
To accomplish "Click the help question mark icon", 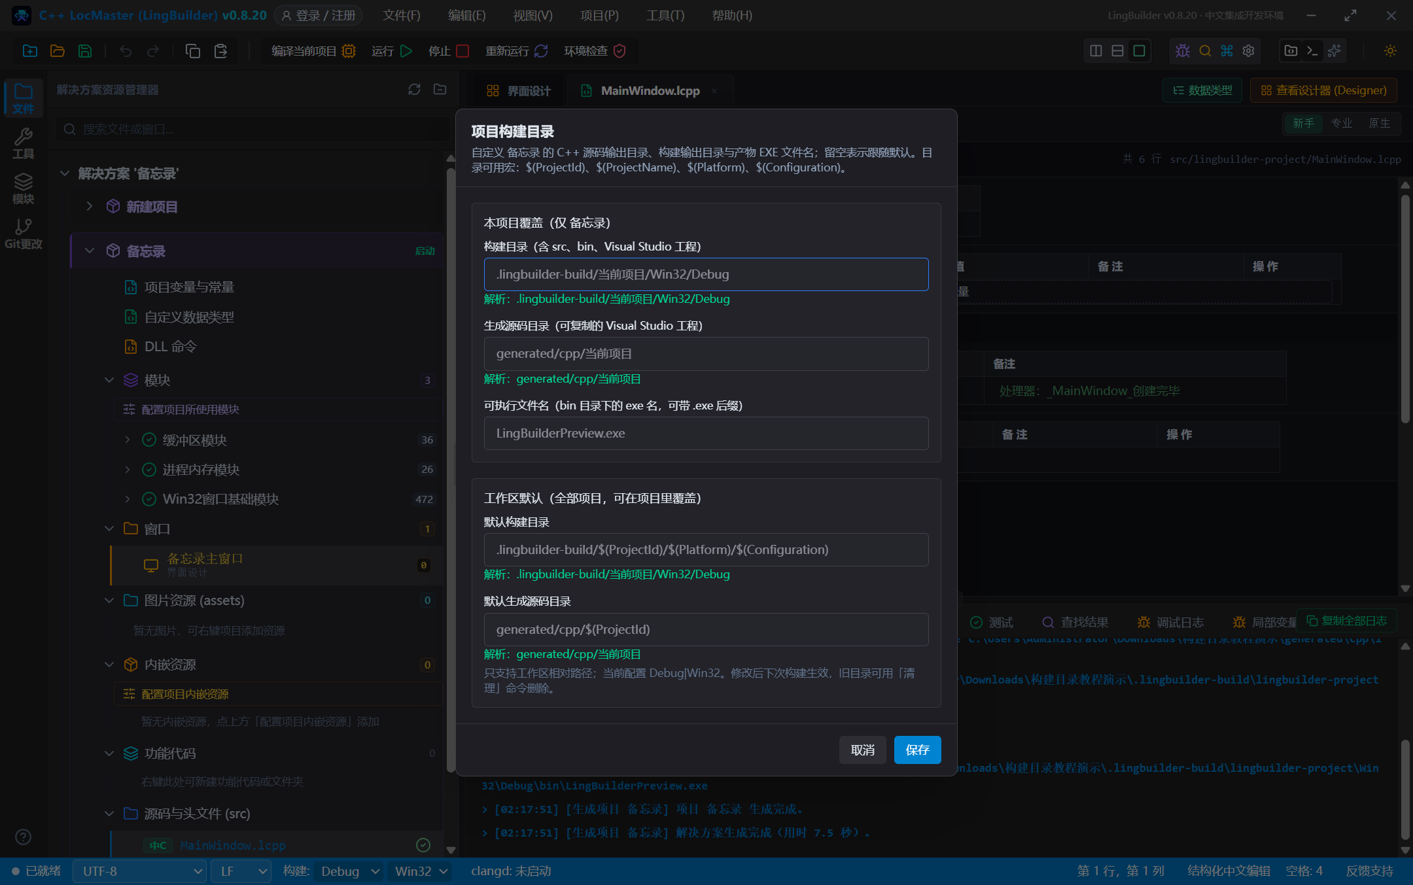I will pos(23,837).
